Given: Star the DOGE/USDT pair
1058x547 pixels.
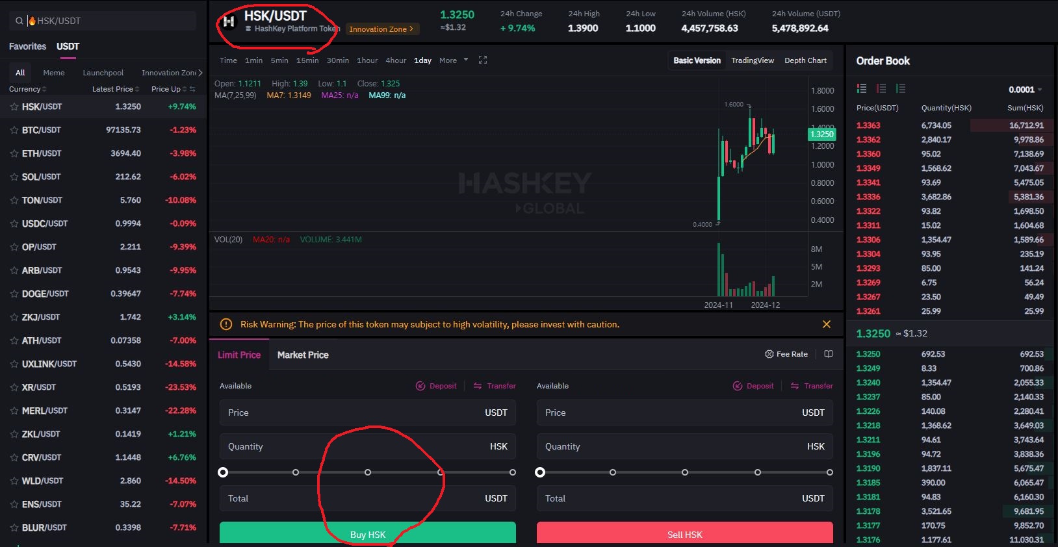Looking at the screenshot, I should 14,294.
